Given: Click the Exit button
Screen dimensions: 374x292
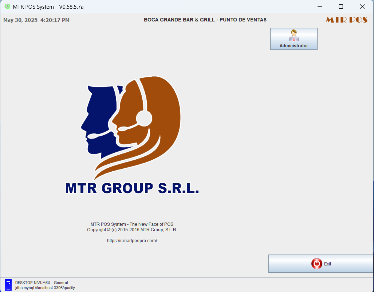Looking at the screenshot, I should click(321, 264).
